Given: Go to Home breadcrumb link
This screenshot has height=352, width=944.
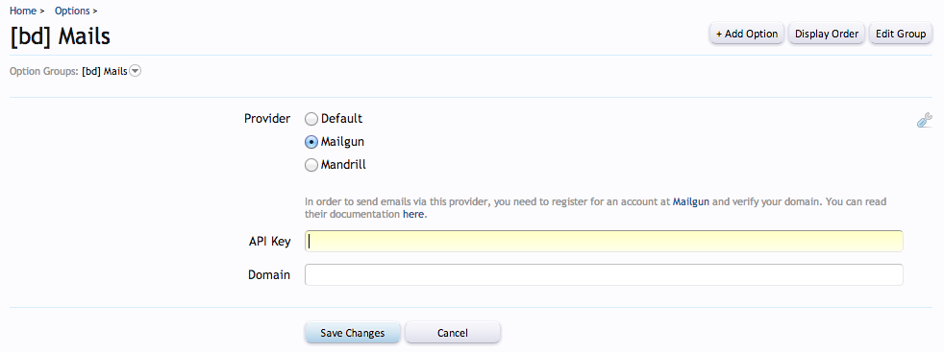Looking at the screenshot, I should click(23, 11).
